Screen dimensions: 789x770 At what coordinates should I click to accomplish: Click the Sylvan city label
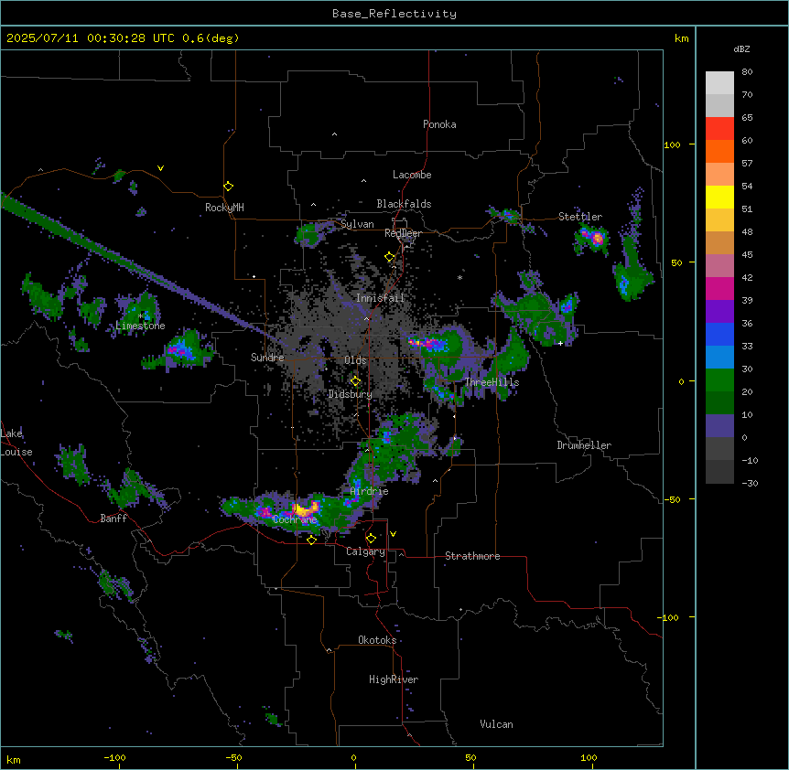(x=357, y=224)
